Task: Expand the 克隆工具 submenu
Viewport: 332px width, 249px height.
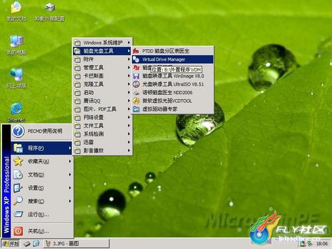Action: tap(102, 84)
